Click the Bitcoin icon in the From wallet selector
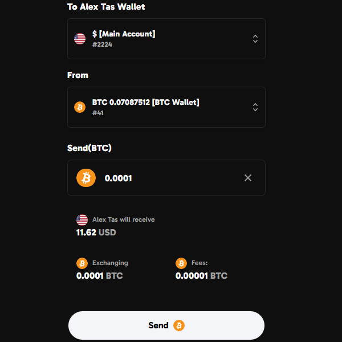The width and height of the screenshot is (342, 342). (80, 107)
